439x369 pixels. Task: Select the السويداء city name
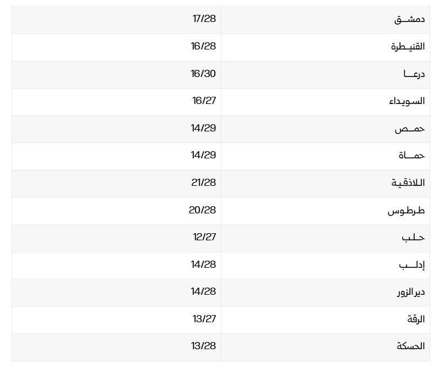pos(408,101)
